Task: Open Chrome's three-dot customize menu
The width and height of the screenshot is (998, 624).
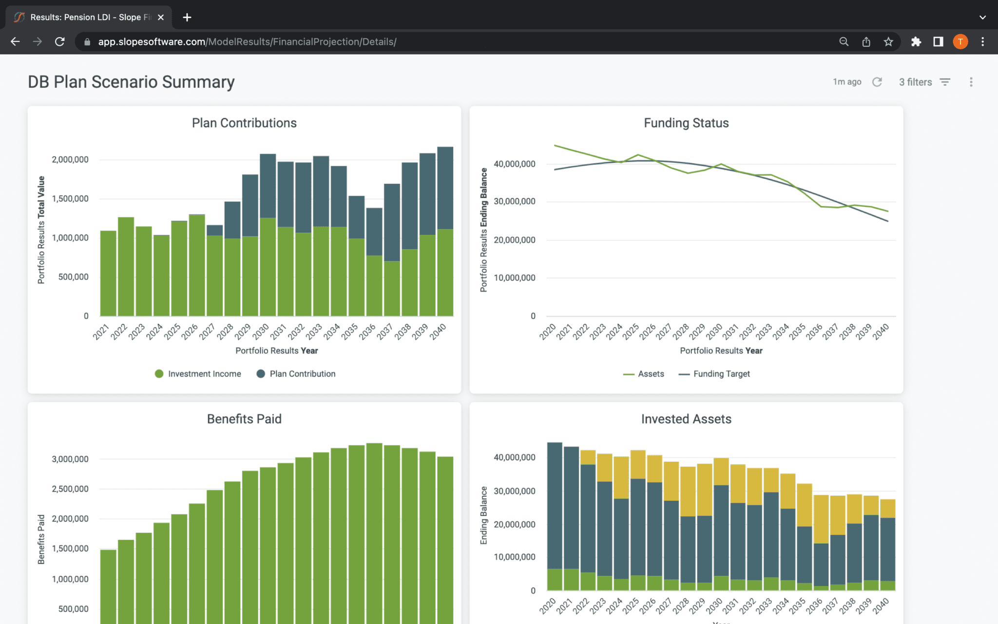Action: [983, 41]
